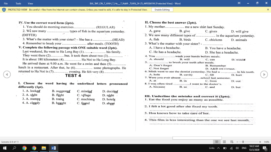
Task: Open the notification center icon
Action: point(265,148)
